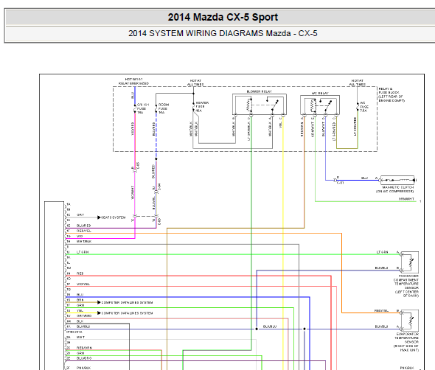This screenshot has width=435, height=370.
Task: Click COMPUTER DATA LINES SYSTEM on YEL wire
Action: click(x=127, y=313)
